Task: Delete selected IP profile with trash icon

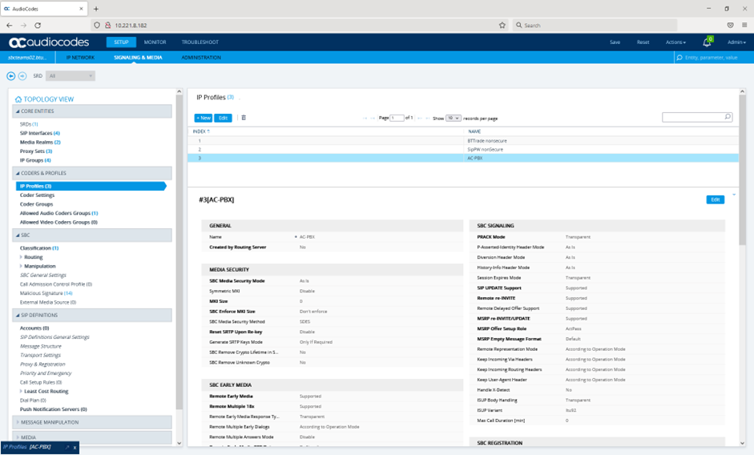Action: coord(244,118)
